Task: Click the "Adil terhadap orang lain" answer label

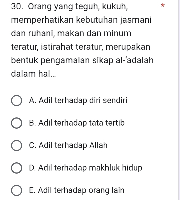Action: (77, 190)
